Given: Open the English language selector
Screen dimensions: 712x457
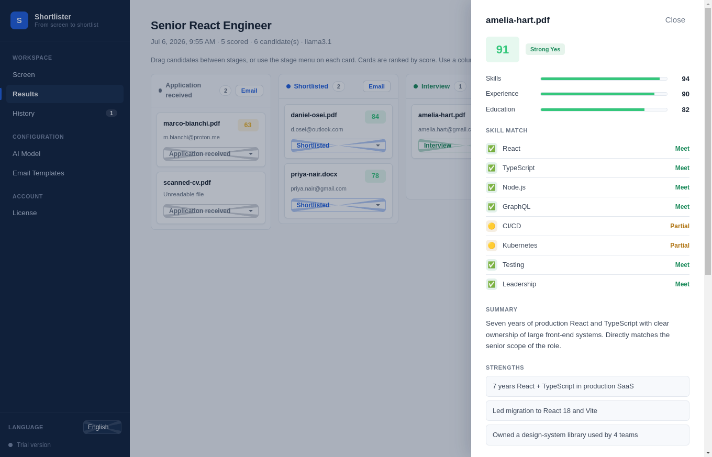Looking at the screenshot, I should tap(102, 427).
